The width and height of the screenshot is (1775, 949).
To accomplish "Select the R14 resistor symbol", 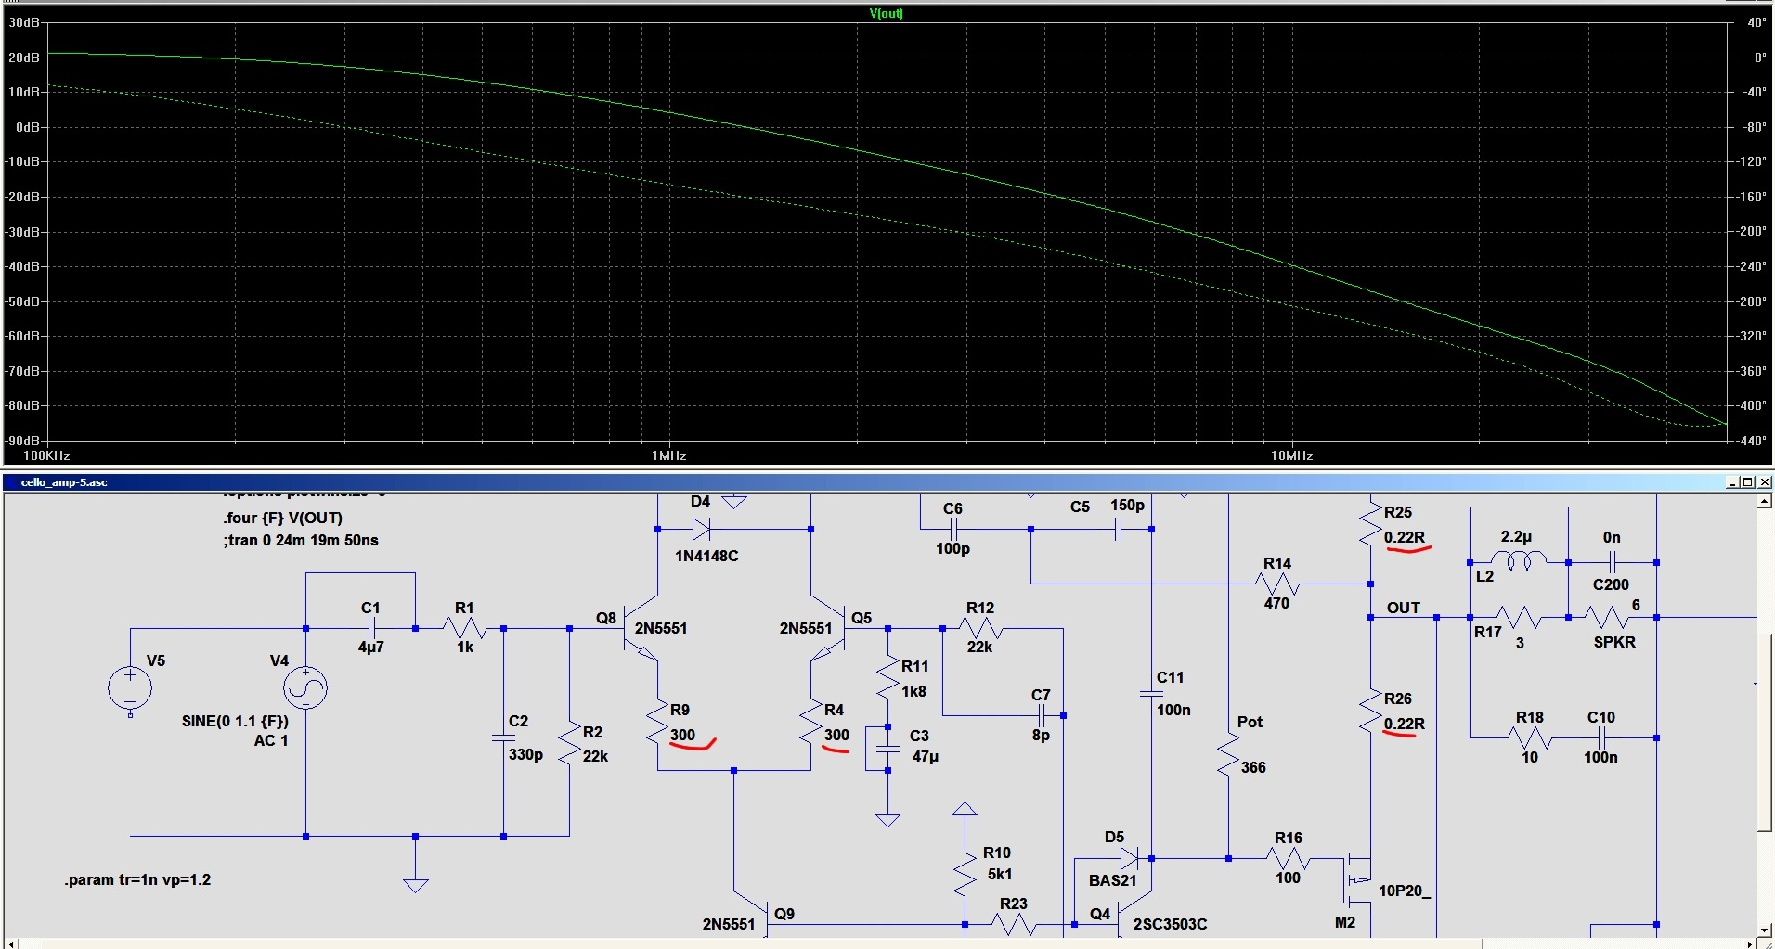I will click(1277, 584).
